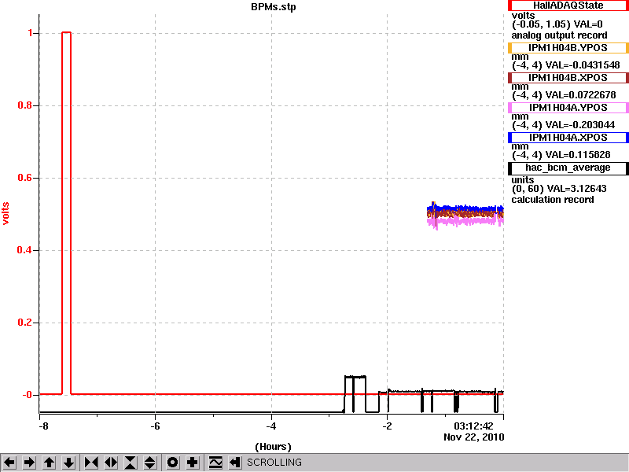Select the IPM1H04B.YPOS curve in the legend
The width and height of the screenshot is (629, 472).
click(x=568, y=48)
